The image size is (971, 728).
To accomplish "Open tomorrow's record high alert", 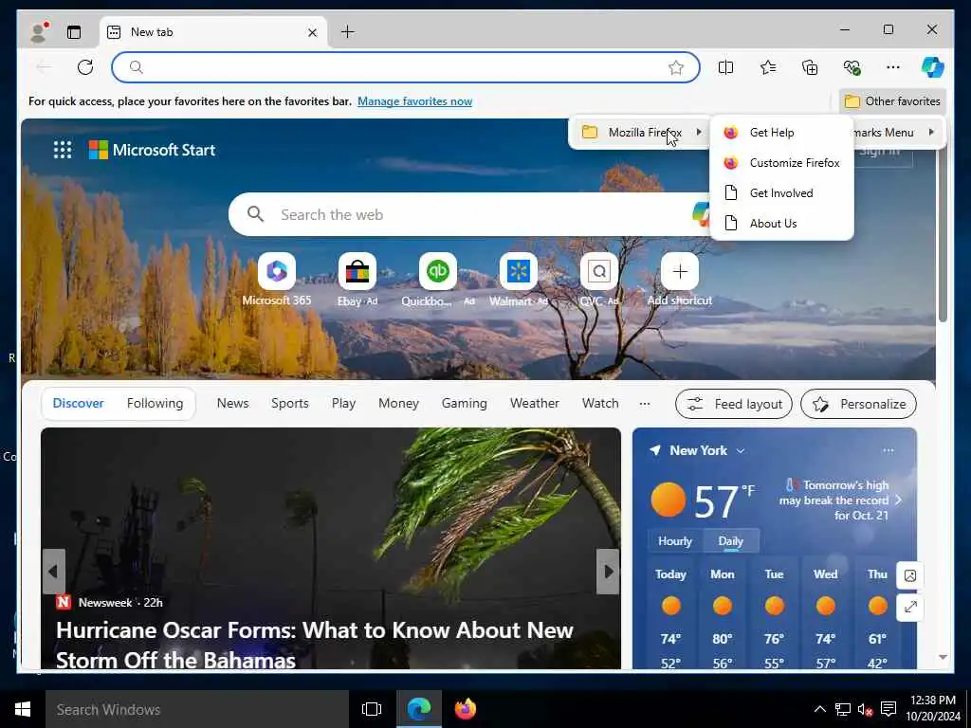I will [839, 500].
